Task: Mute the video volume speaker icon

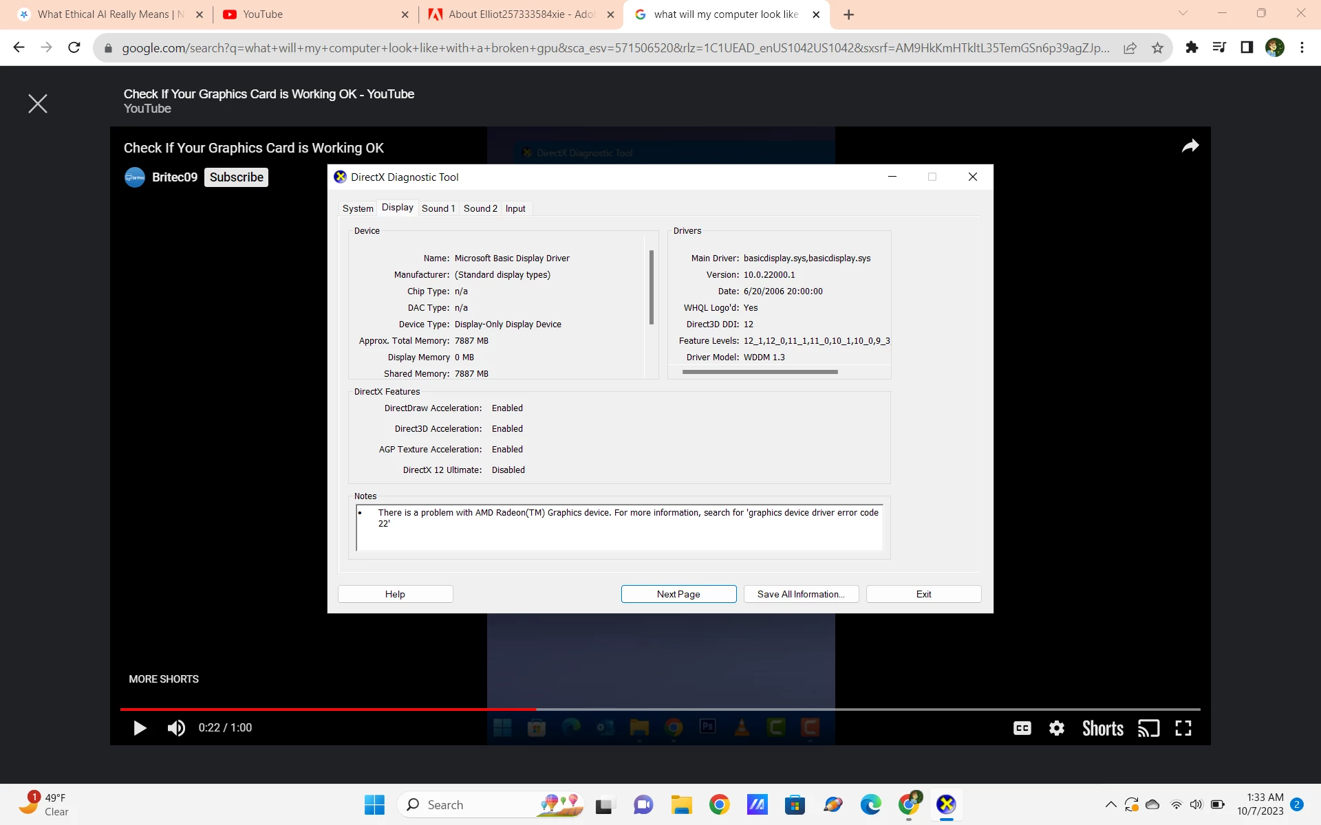Action: click(x=176, y=728)
